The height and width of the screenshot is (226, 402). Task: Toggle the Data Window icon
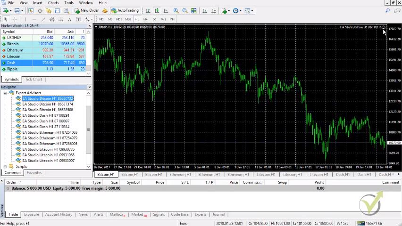coord(40,11)
